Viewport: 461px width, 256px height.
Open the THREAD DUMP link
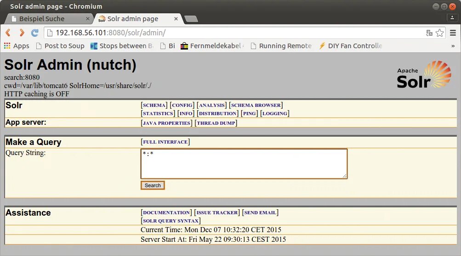pos(216,123)
